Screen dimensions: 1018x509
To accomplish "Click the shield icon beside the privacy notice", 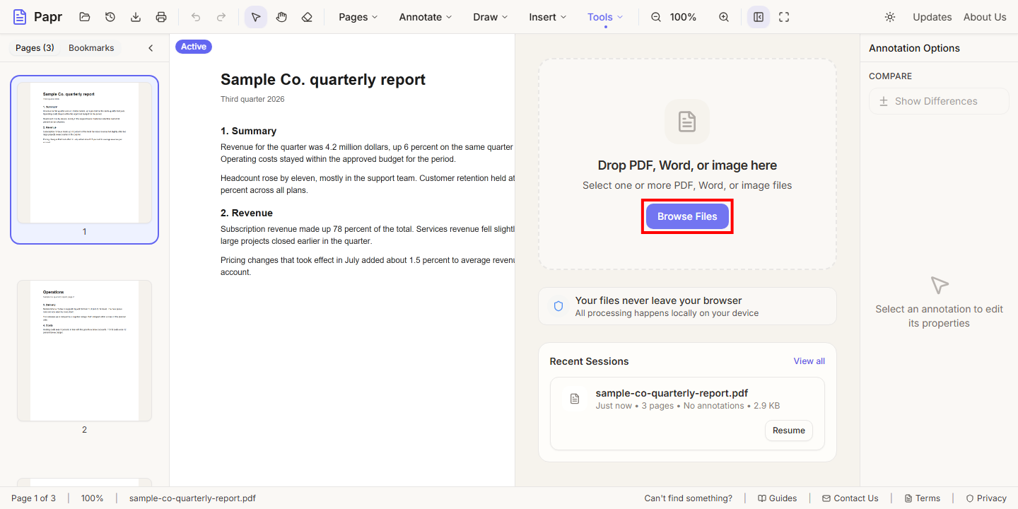I will pos(558,306).
